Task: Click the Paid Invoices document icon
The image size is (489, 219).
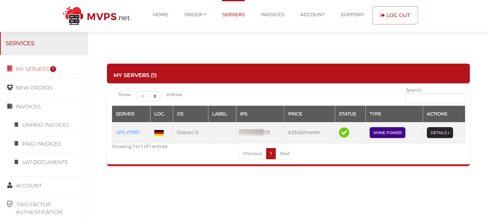Action: pyautogui.click(x=16, y=143)
